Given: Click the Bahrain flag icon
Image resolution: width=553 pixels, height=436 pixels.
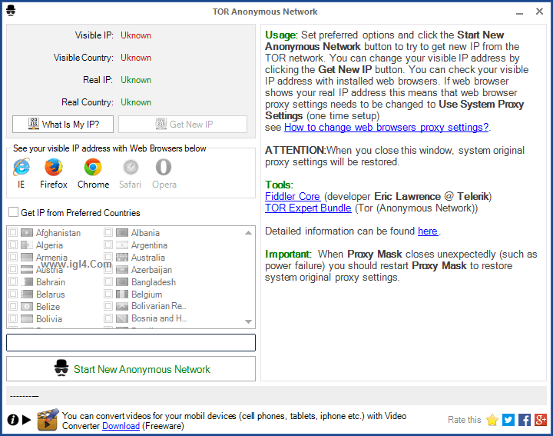Looking at the screenshot, I should click(x=27, y=282).
